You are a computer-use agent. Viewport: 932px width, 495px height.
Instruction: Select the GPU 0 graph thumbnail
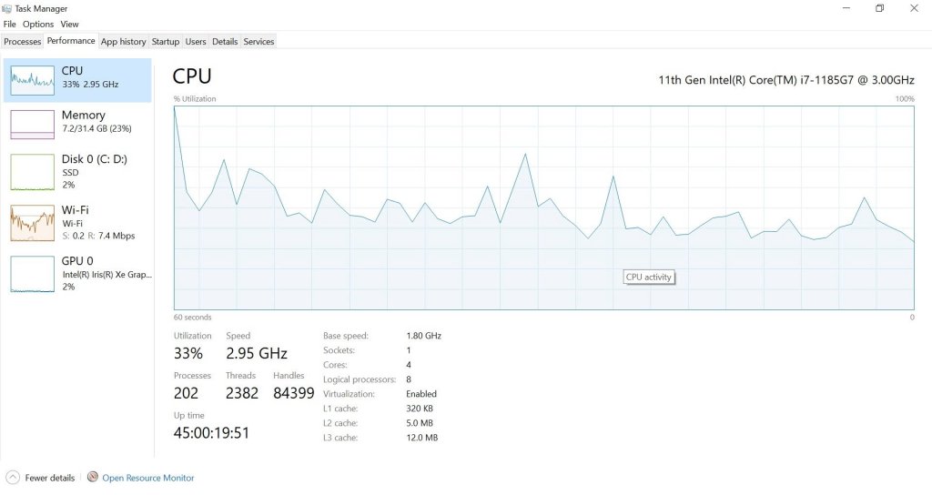32,274
